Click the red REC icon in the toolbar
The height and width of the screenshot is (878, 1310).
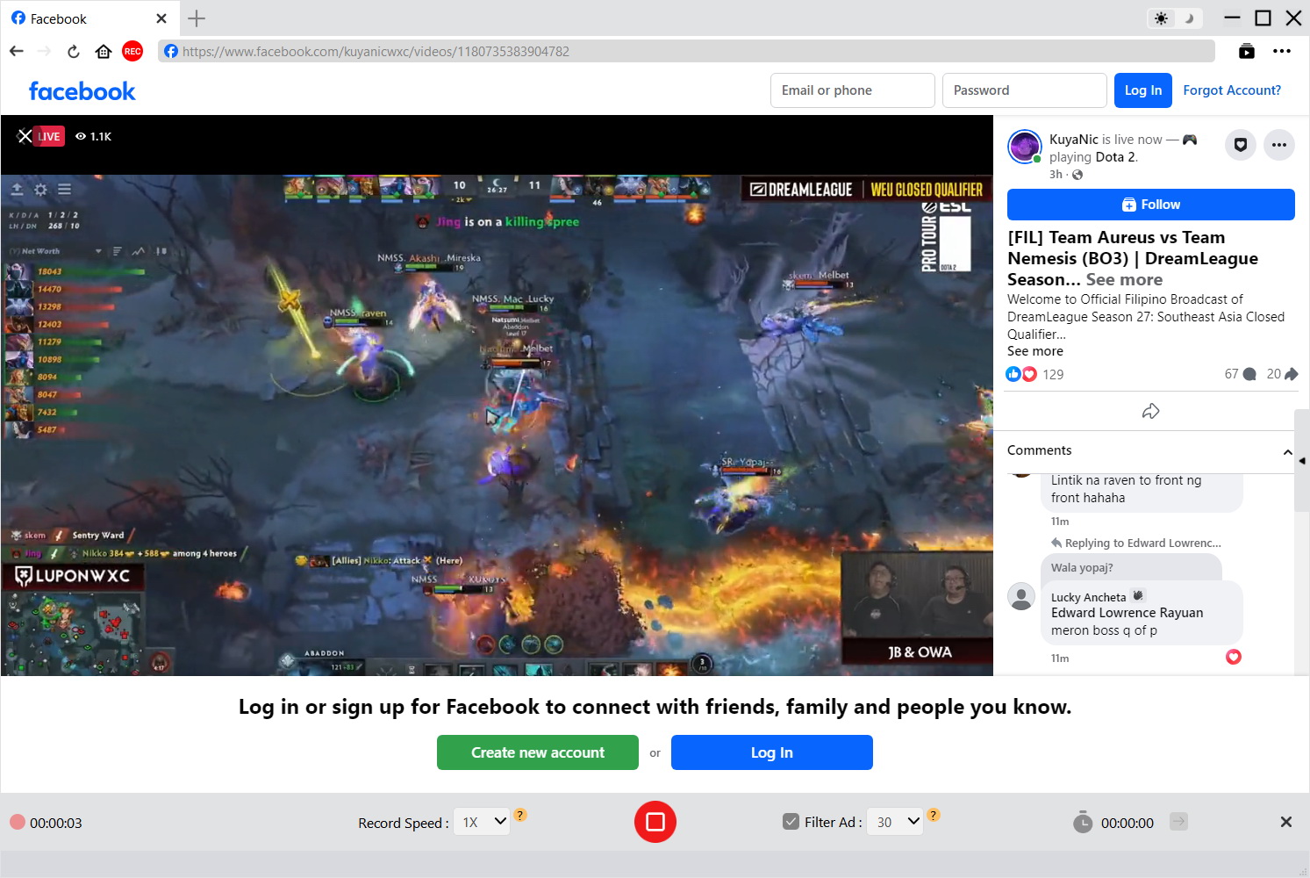pyautogui.click(x=132, y=51)
